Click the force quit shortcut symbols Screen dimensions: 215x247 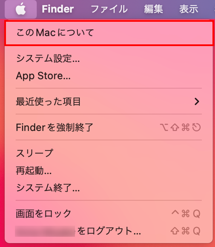click(x=181, y=127)
